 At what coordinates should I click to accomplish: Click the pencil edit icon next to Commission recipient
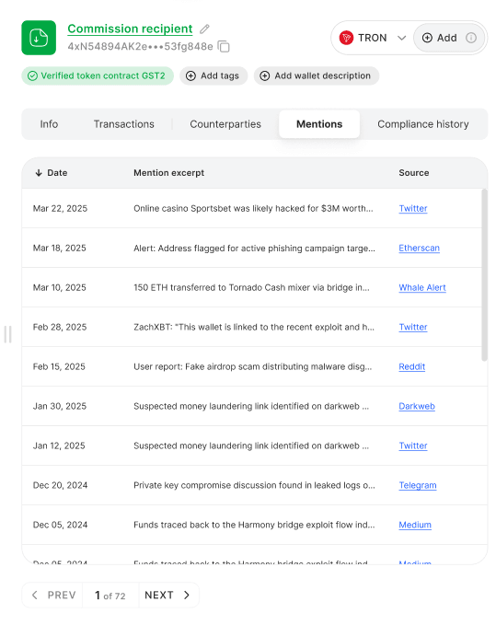pos(204,29)
